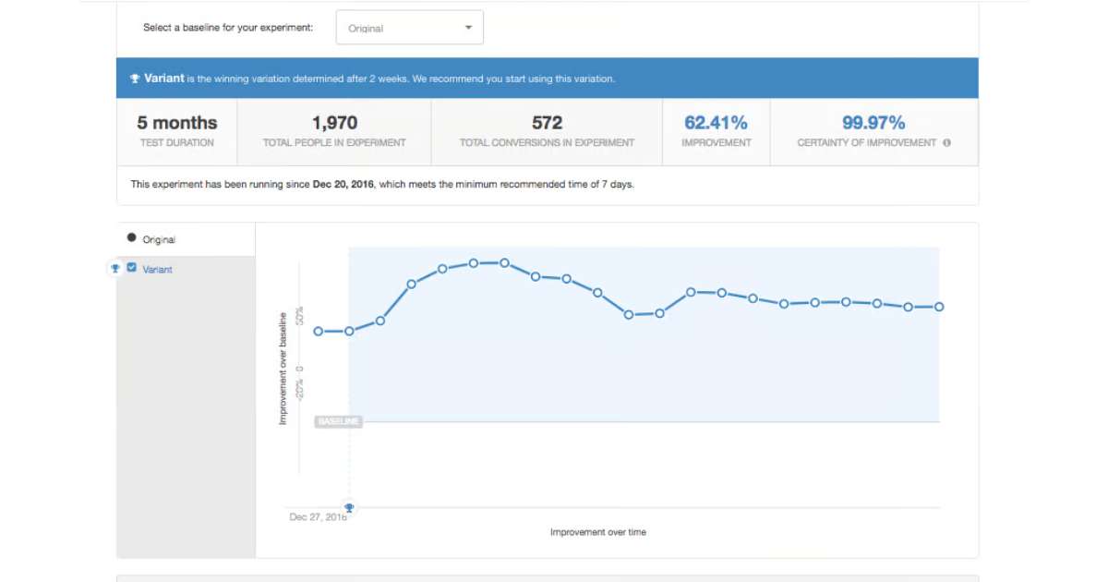Click the 5 months test duration stat
1108x582 pixels.
point(177,123)
